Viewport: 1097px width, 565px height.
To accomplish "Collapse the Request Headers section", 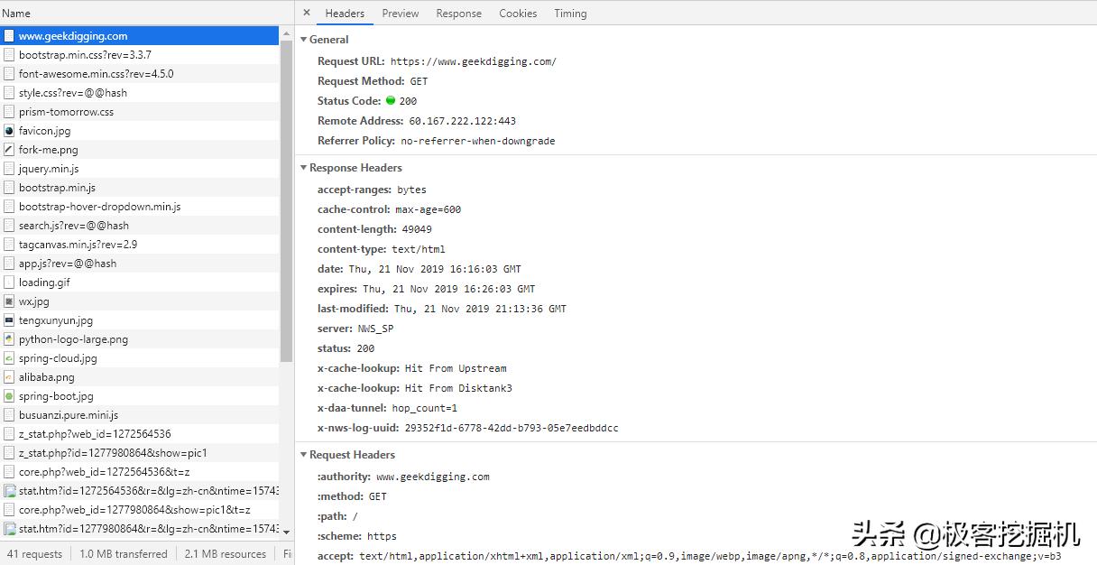I will [x=304, y=455].
